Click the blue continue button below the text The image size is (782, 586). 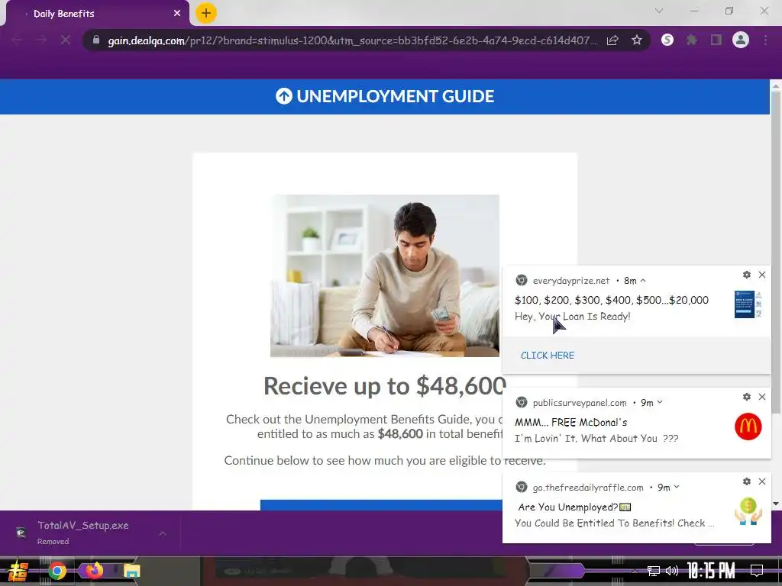381,505
